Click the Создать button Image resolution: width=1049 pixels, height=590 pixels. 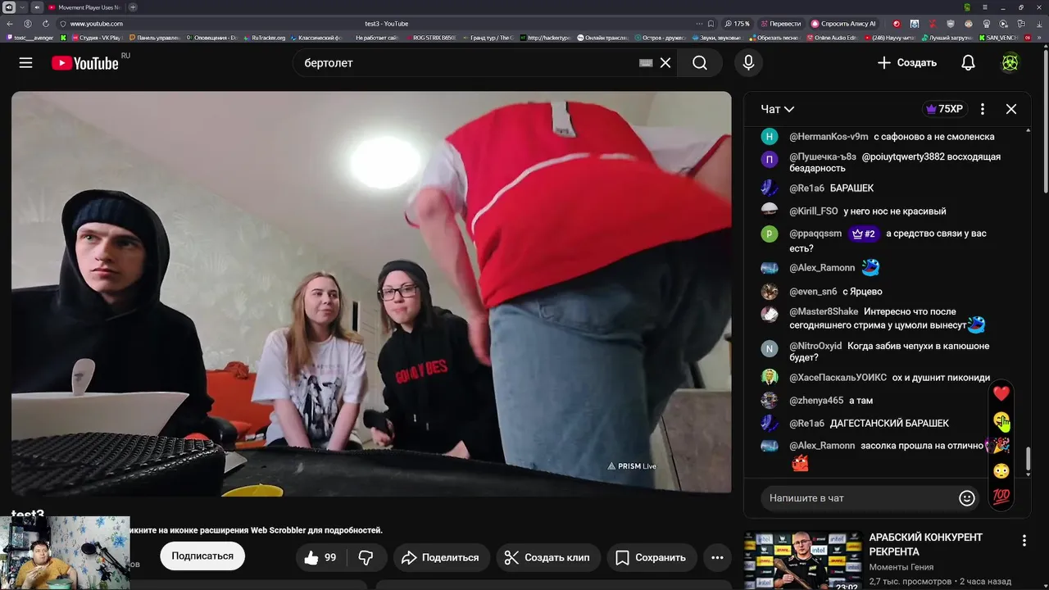click(x=906, y=63)
